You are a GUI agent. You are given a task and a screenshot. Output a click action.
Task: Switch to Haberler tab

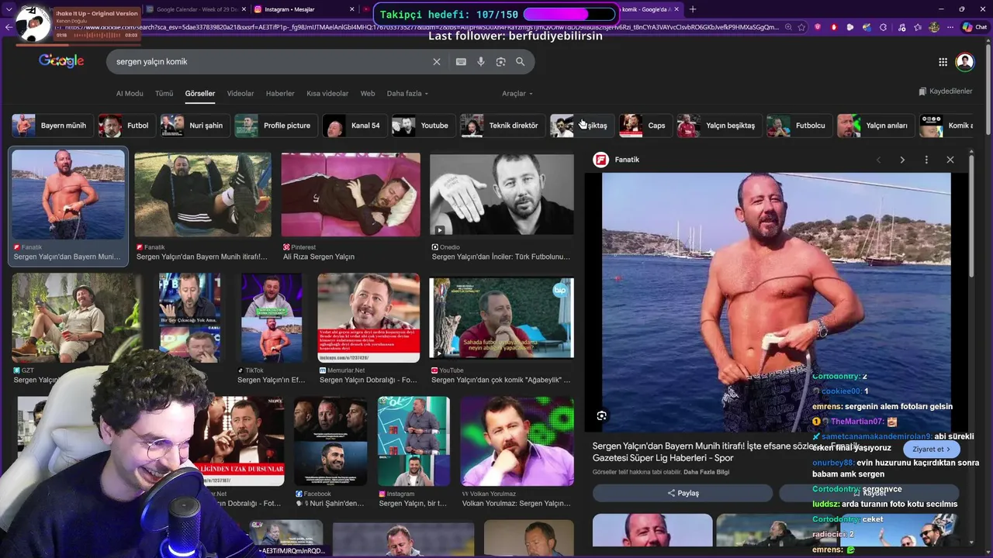(280, 94)
